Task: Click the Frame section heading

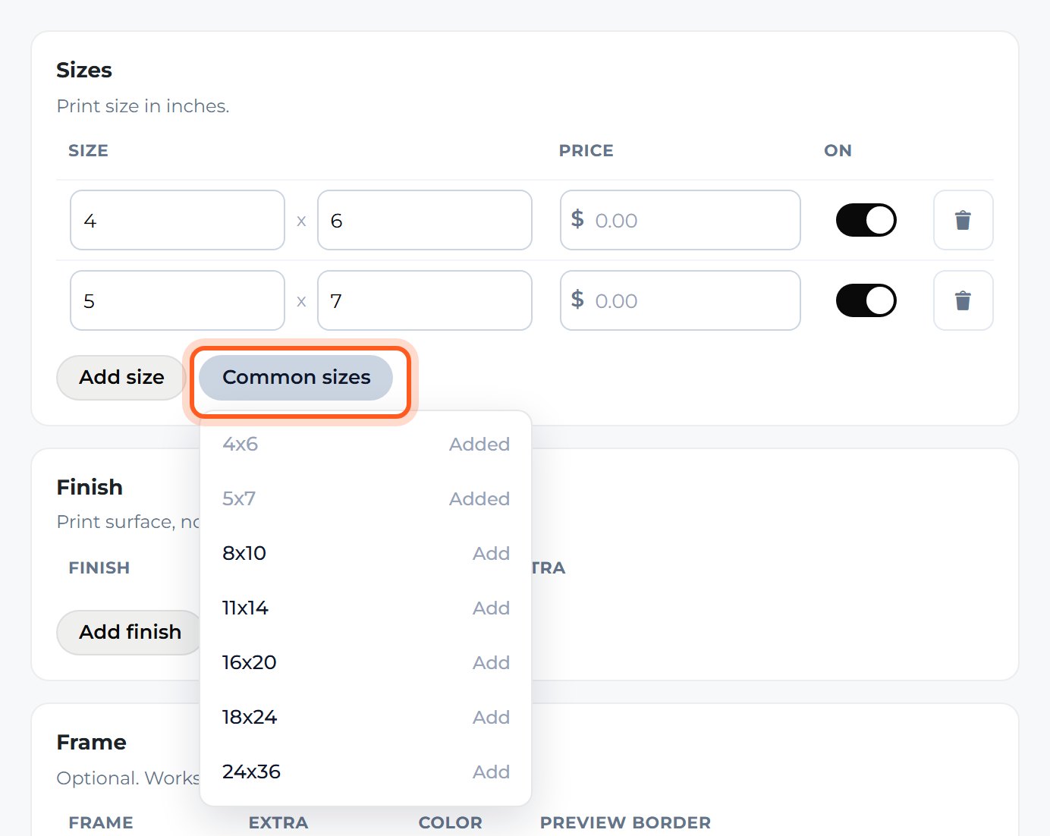Action: click(x=92, y=742)
